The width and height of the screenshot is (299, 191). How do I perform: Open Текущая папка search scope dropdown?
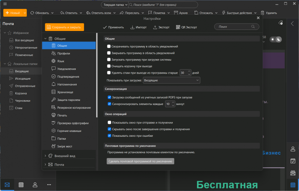[115, 5]
